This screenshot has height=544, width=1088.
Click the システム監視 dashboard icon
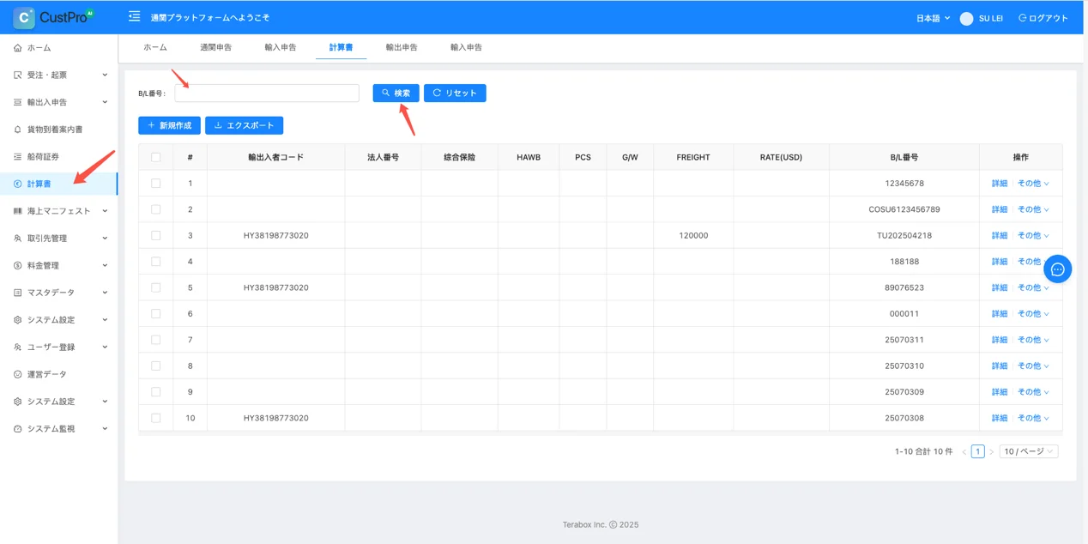point(18,429)
